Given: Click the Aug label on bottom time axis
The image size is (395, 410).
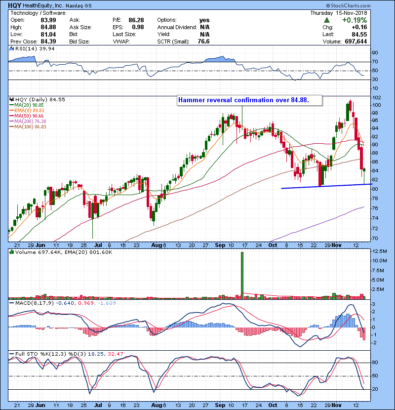Looking at the screenshot, I should pos(157,405).
